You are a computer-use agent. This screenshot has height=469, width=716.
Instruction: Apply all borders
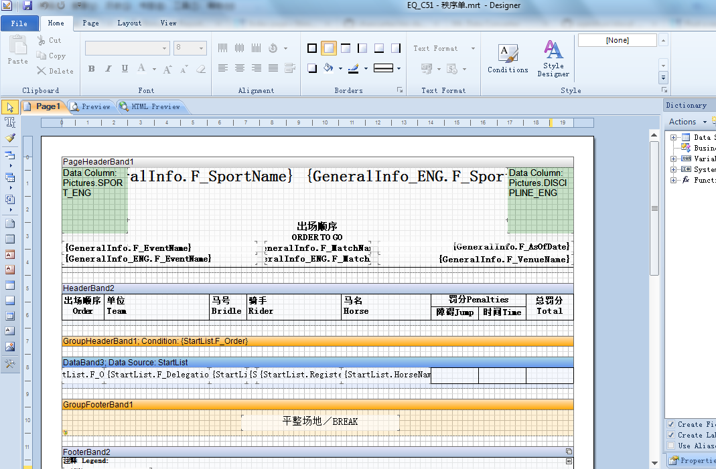pyautogui.click(x=312, y=48)
